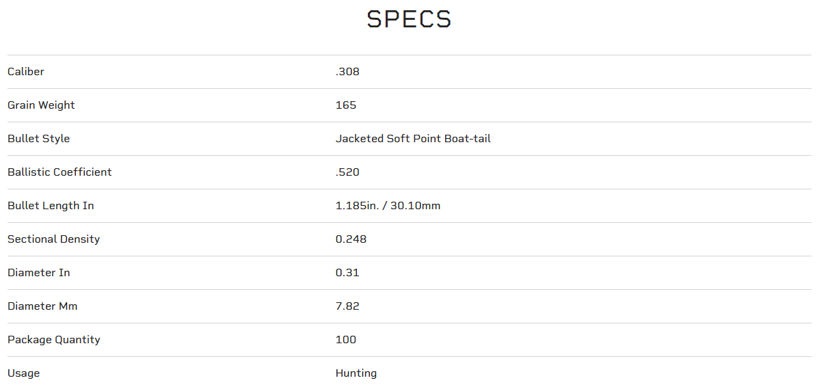Click the Package Quantity label
The image size is (817, 387).
tap(54, 340)
